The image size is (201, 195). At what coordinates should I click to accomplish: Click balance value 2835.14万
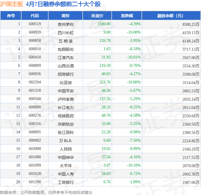click(x=191, y=99)
